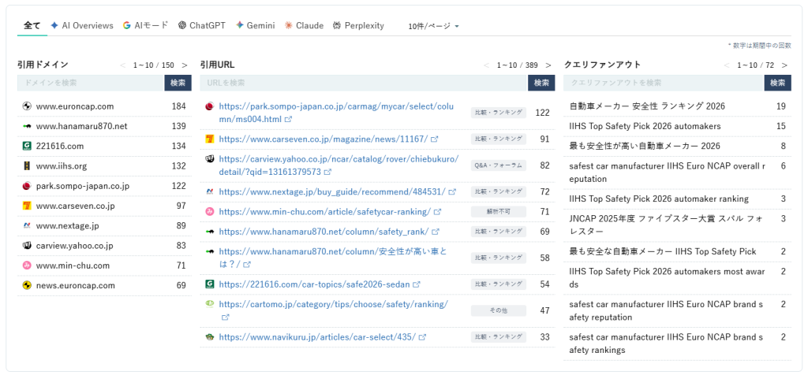This screenshot has height=375, width=808.
Task: Switch to the ChatGPT tab
Action: pyautogui.click(x=201, y=26)
